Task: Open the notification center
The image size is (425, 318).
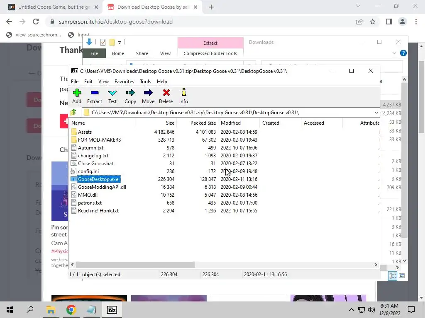Action: 411,310
